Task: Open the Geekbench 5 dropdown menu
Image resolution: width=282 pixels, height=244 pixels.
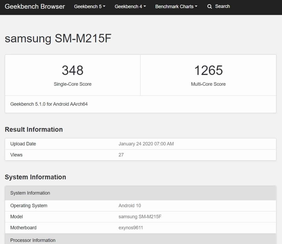Action: click(90, 7)
